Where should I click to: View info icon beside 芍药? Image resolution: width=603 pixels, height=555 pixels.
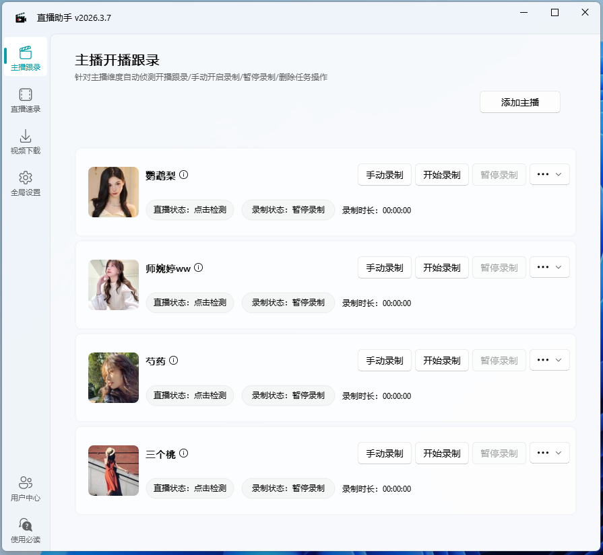tap(174, 360)
